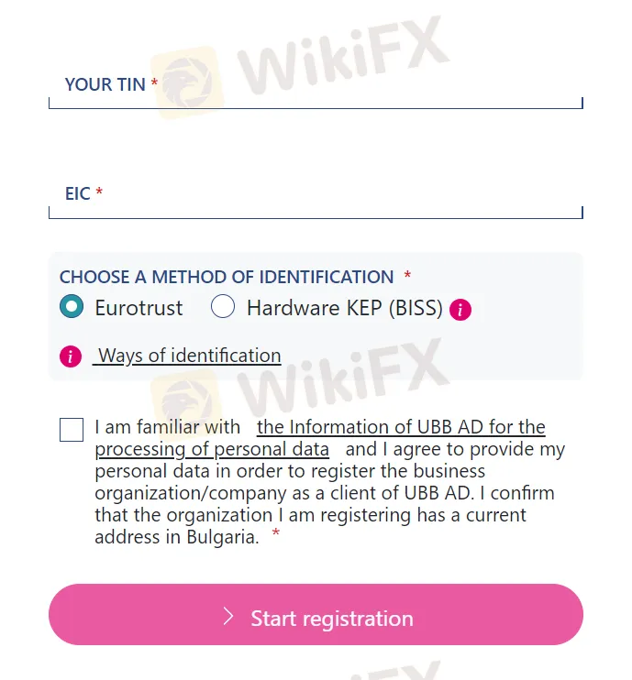Click the Choose a Method of Identification heading
This screenshot has height=680, width=632.
227,277
